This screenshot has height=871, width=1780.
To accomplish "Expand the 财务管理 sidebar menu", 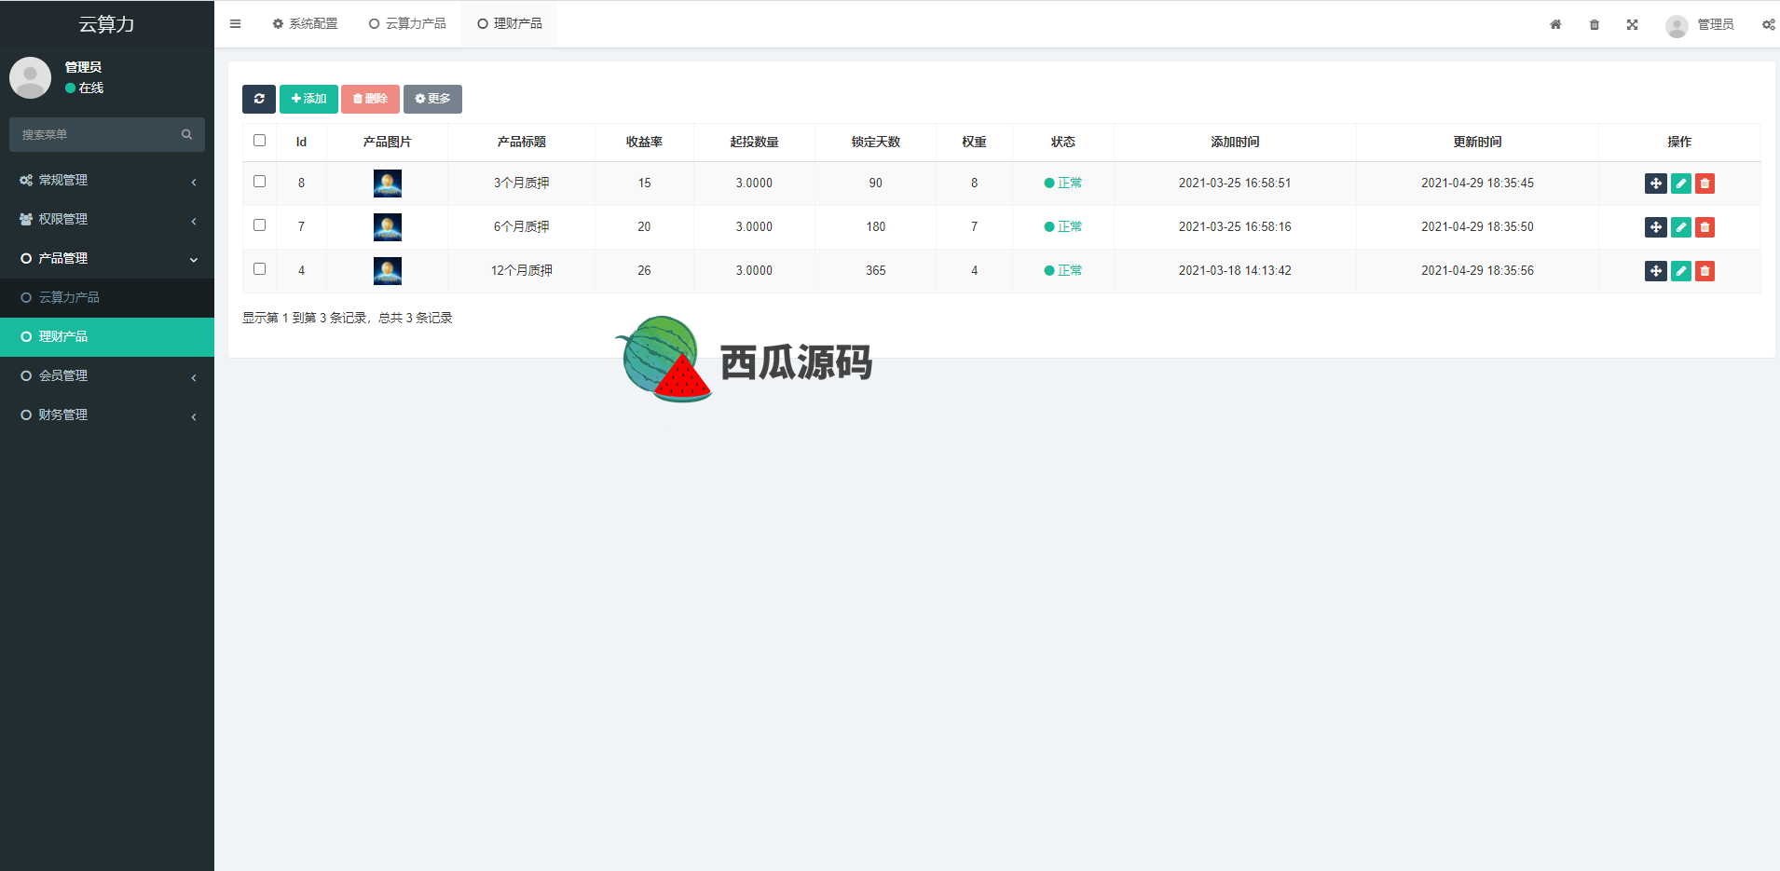I will [107, 415].
